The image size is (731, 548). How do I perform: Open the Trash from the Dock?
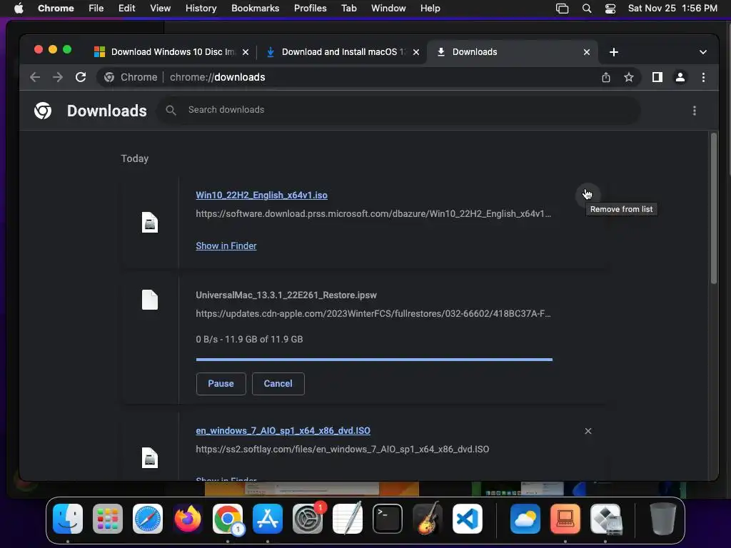tap(663, 519)
